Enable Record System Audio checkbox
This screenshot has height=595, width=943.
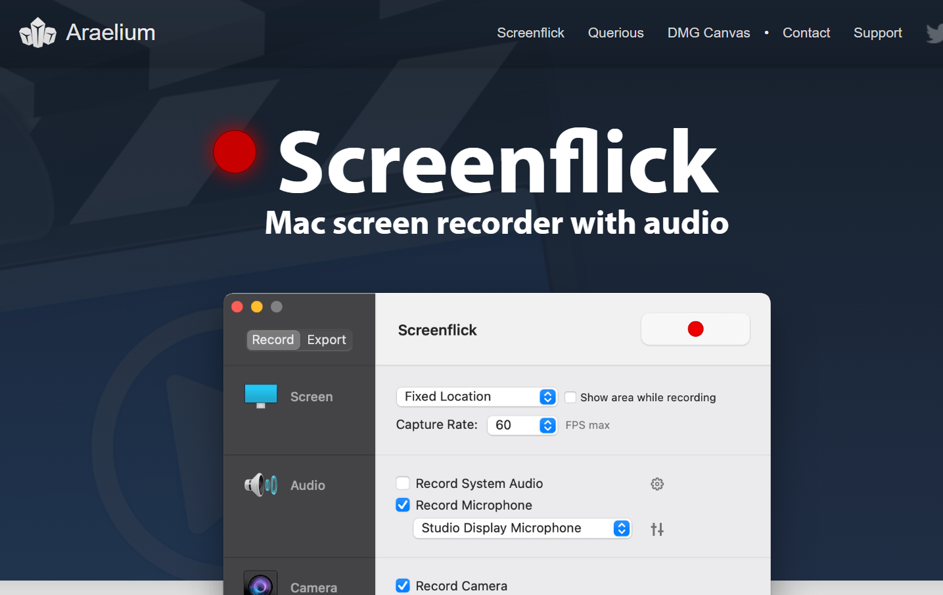coord(403,483)
